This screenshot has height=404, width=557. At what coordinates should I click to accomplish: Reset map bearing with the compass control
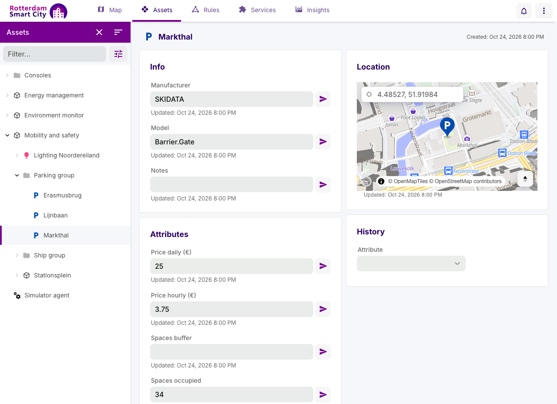[x=525, y=179]
